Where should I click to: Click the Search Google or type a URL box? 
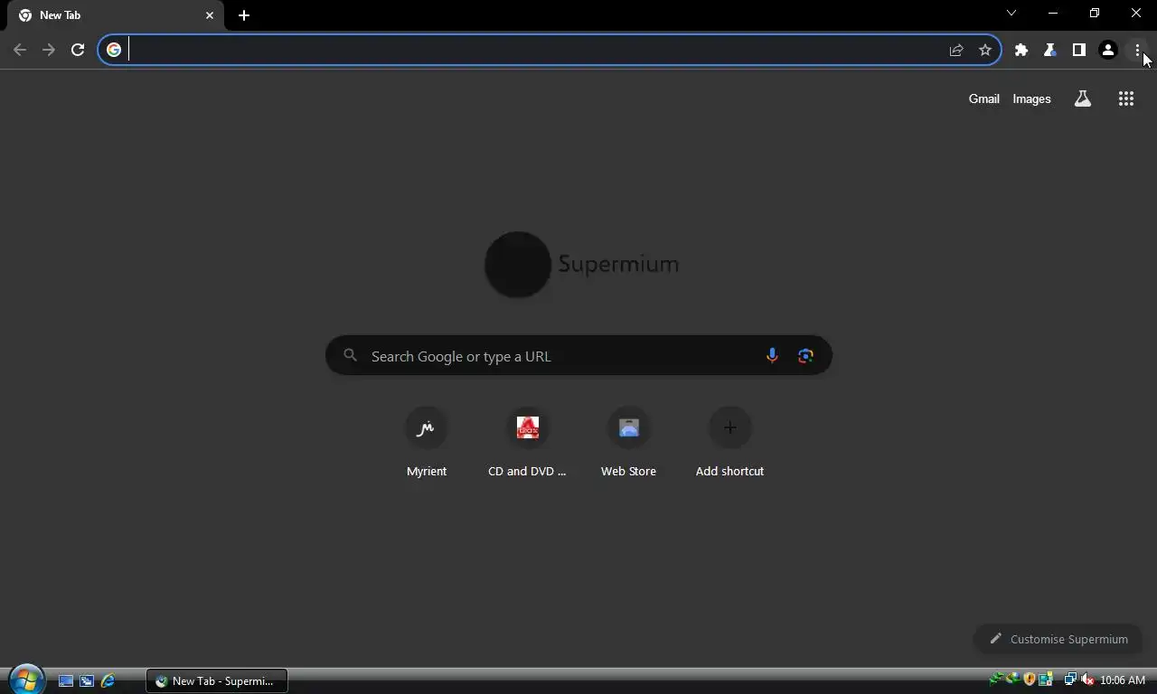point(578,356)
